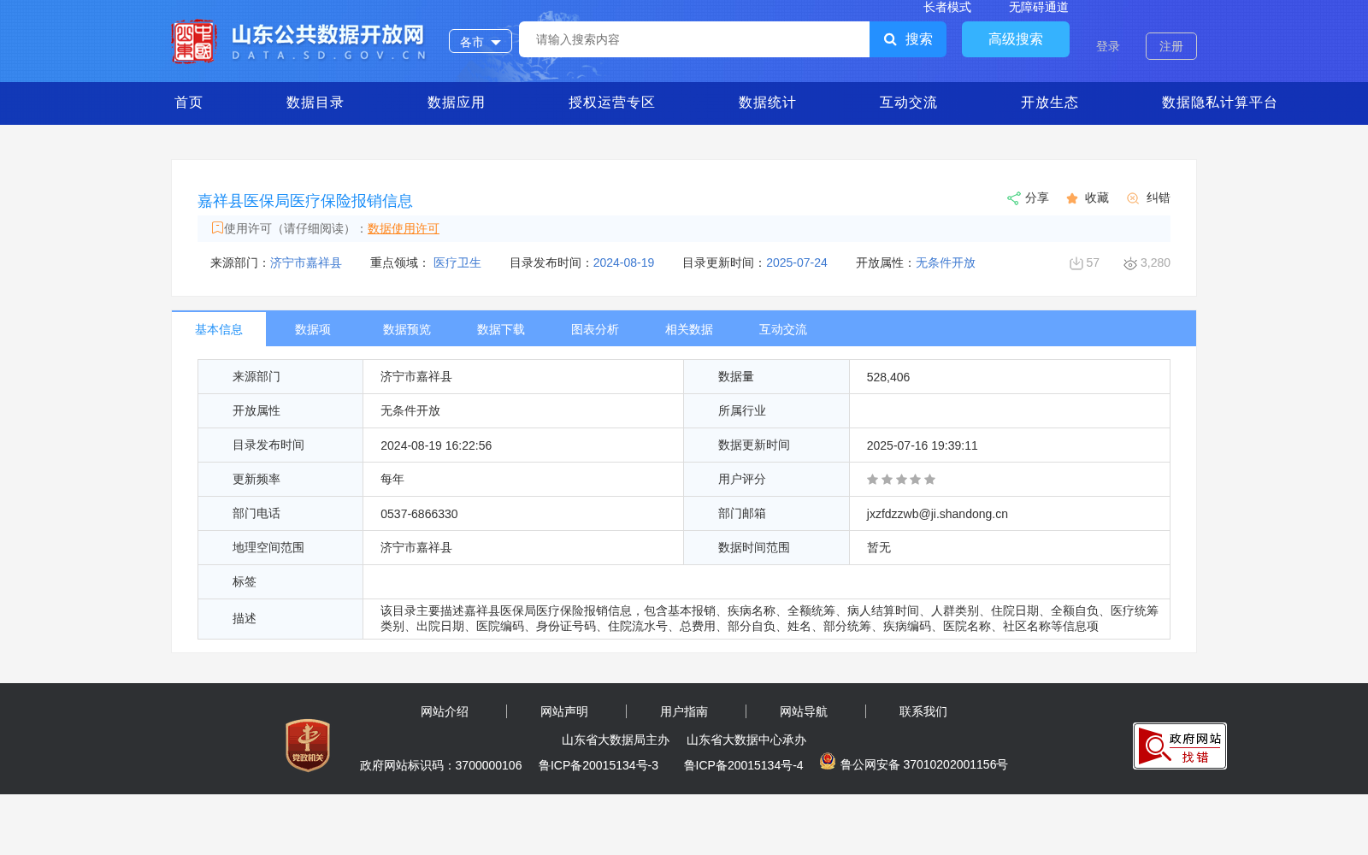Click 分享 share text label
This screenshot has height=855, width=1368.
(1037, 198)
